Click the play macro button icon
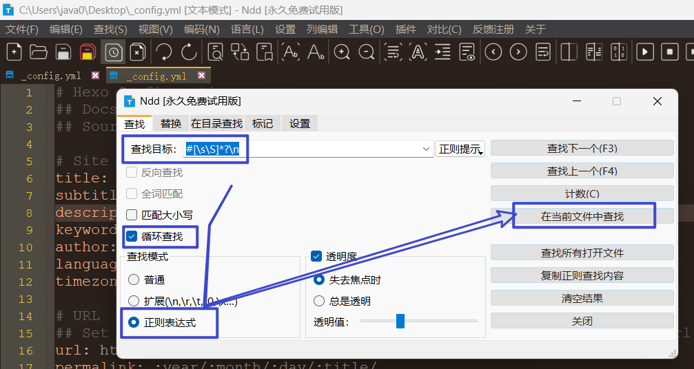694x369 pixels. coord(645,52)
